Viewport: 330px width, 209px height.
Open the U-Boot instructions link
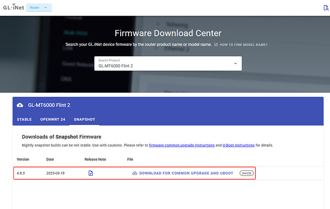tap(239, 145)
